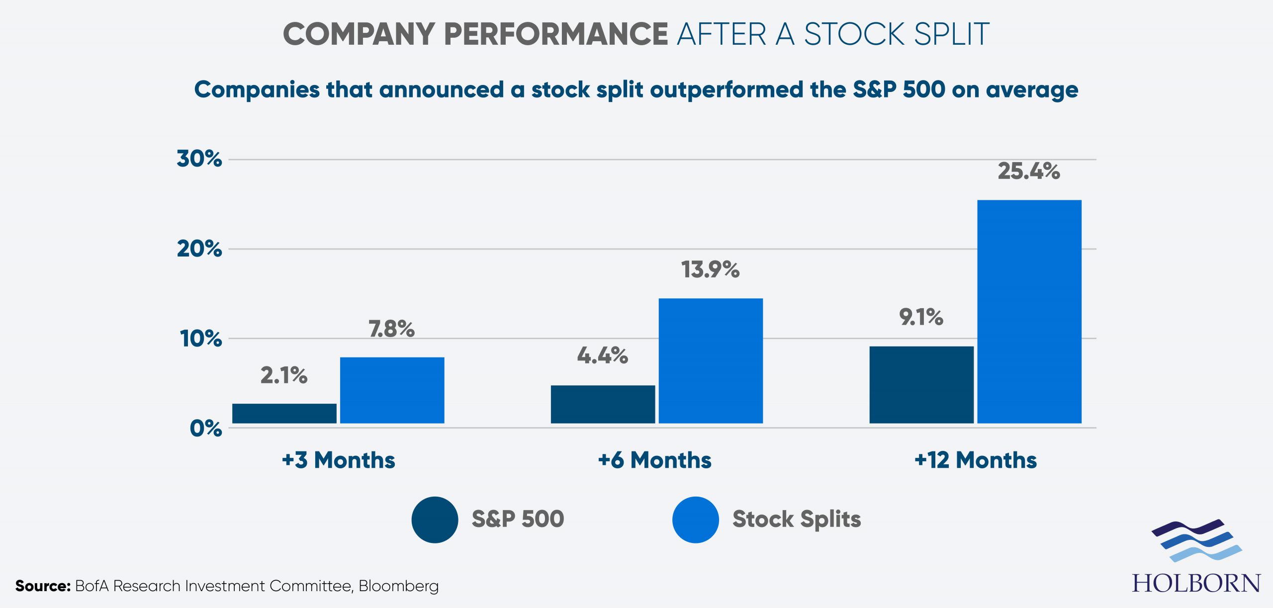The image size is (1273, 608).
Task: Click the Stock Splits bar for +6 Months
Action: (711, 360)
